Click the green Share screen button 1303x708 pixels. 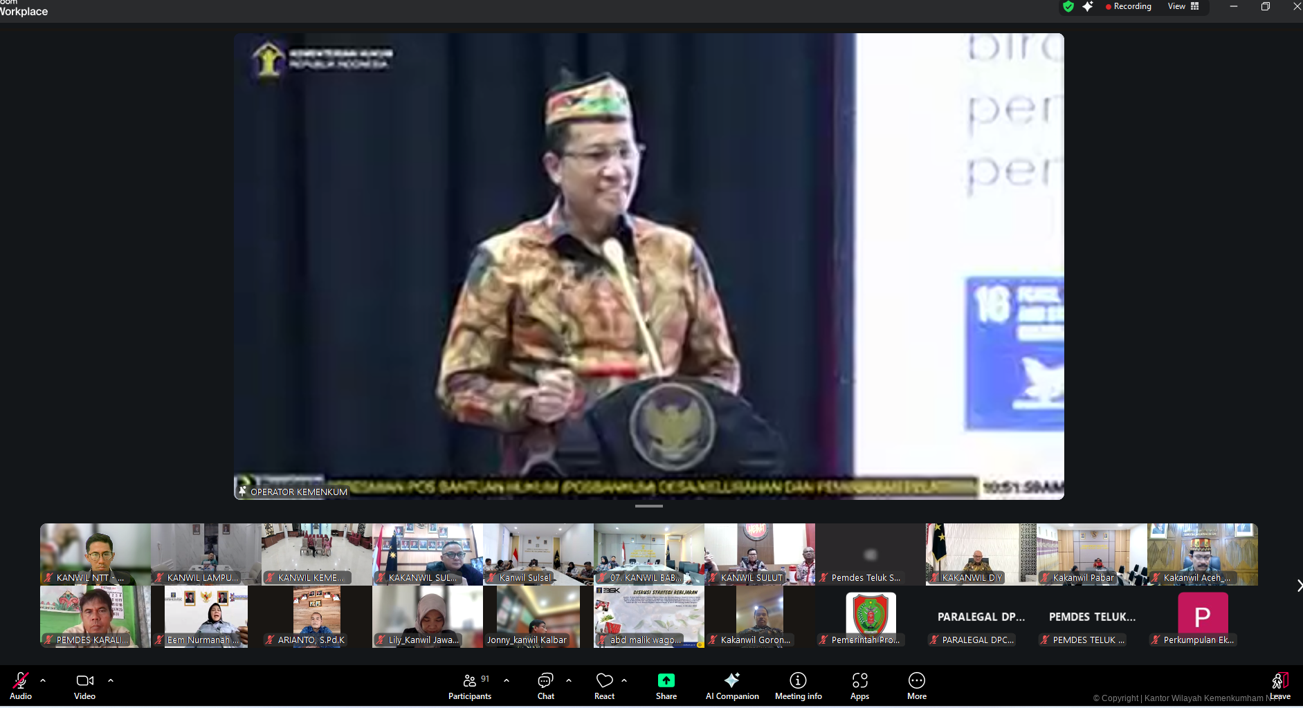pyautogui.click(x=666, y=686)
